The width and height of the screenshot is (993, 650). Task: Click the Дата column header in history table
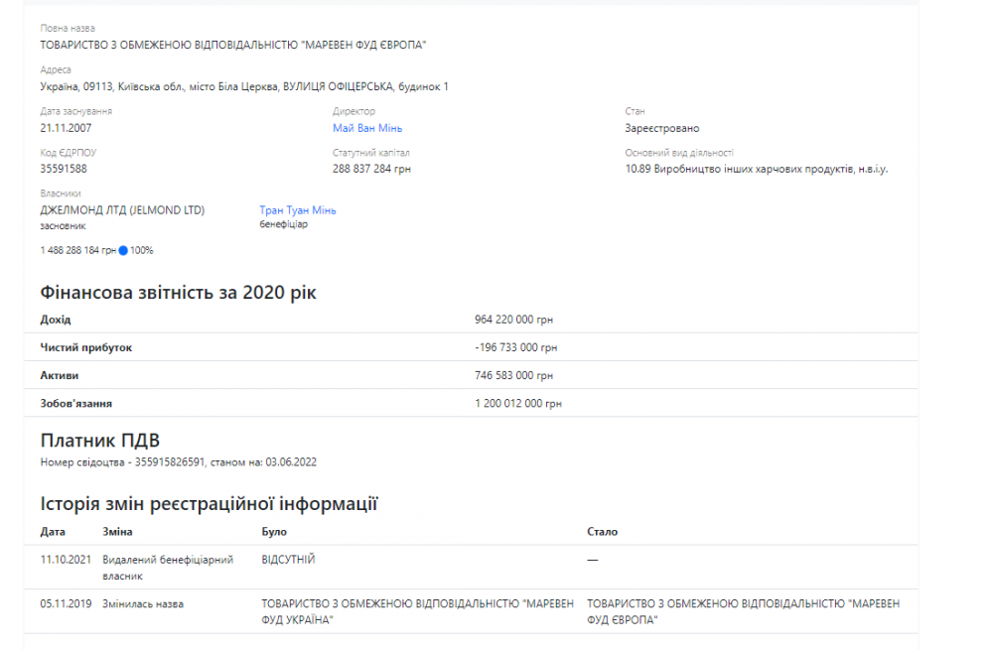(52, 532)
